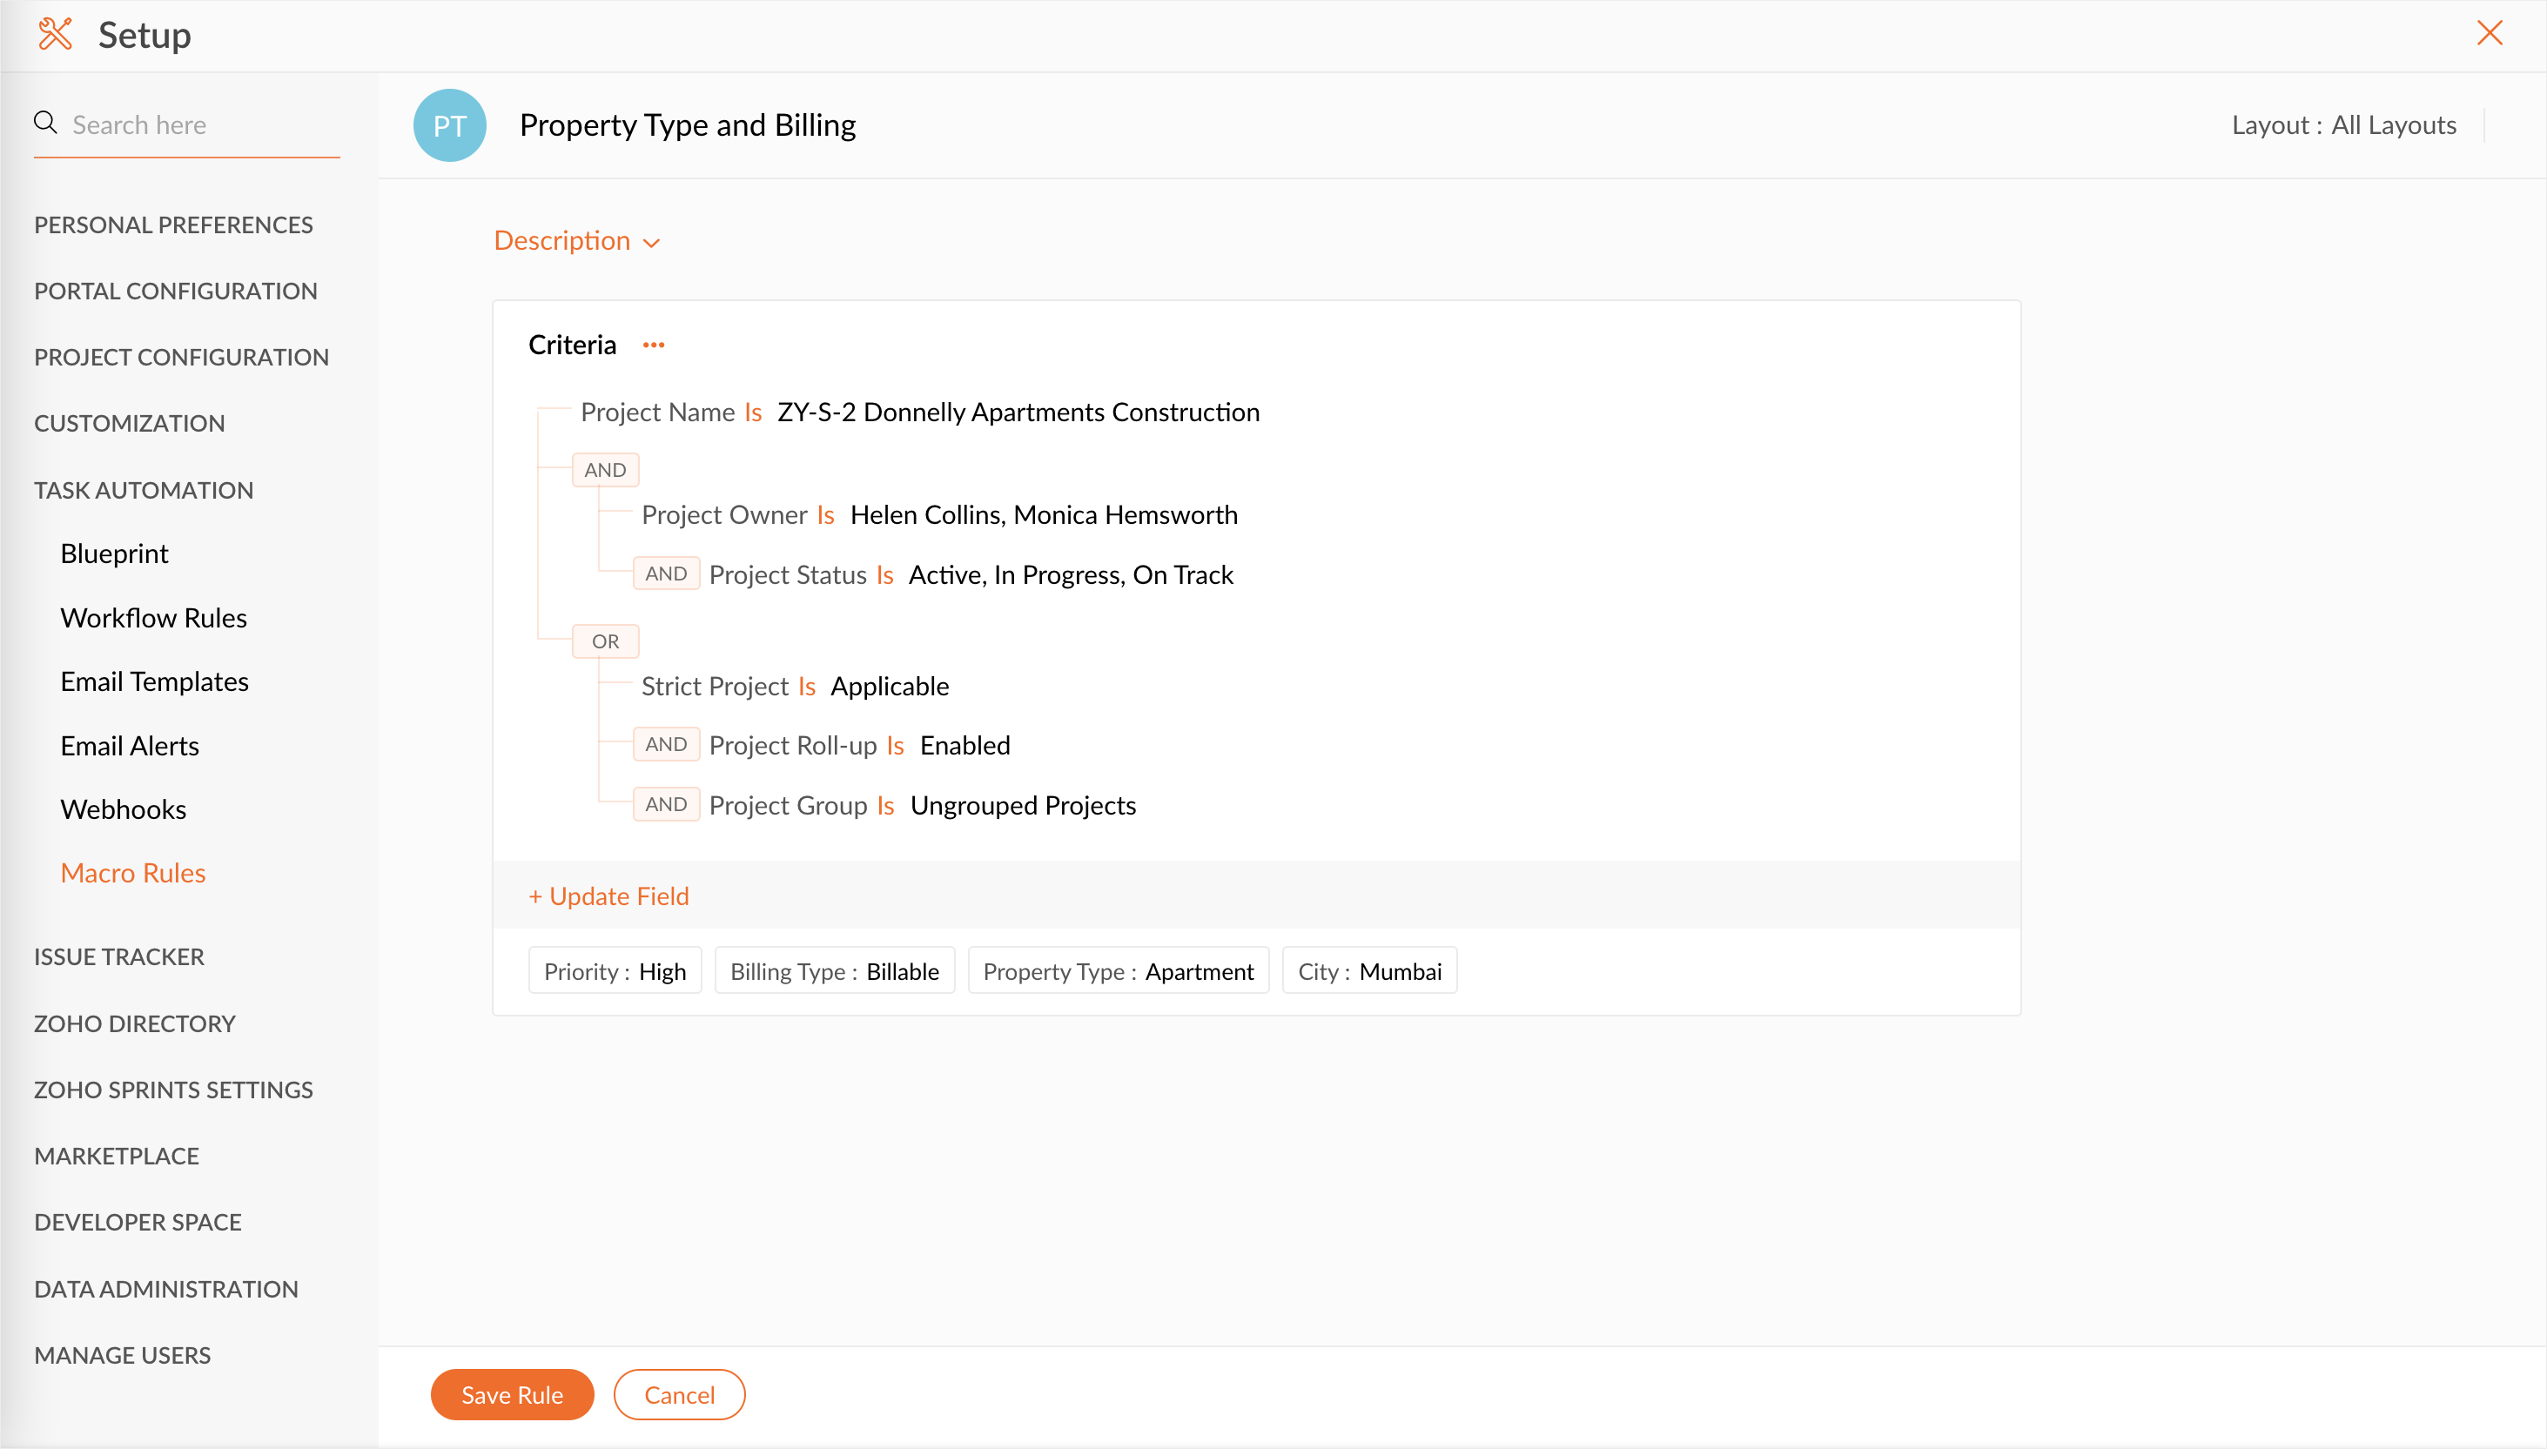Toggle the OR group operator
Screen dimensions: 2547x1449
pyautogui.click(x=604, y=641)
